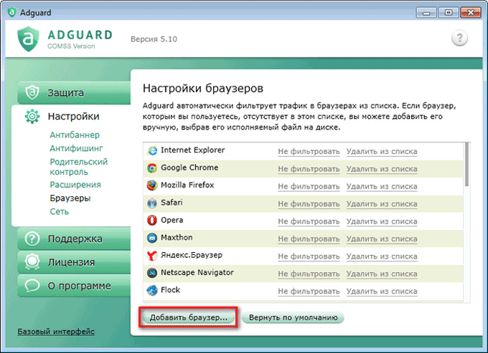Click the question icon beside Поддержка
Viewport: 488px width, 353px height.
32,238
